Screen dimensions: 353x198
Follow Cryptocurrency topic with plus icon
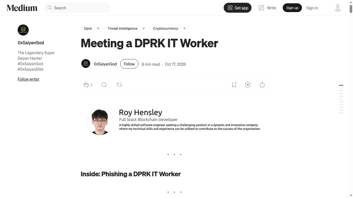point(184,28)
